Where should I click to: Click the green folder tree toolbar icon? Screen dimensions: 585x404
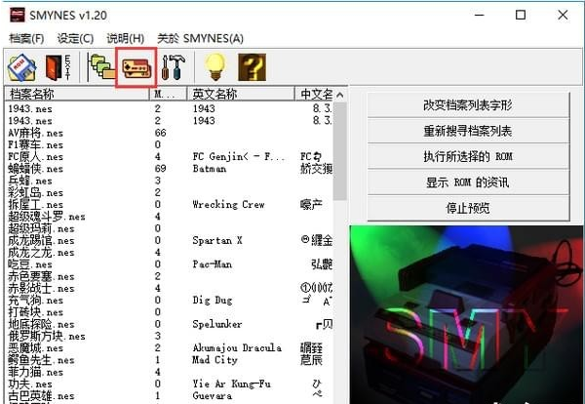[101, 66]
